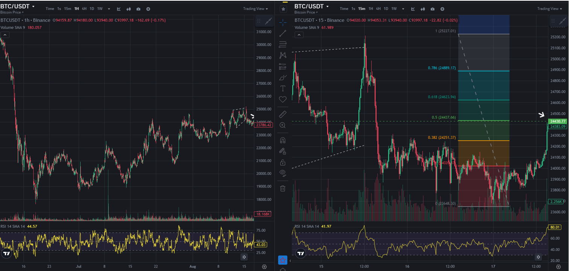Switch left chart to 1W interval
The image size is (569, 271).
tap(100, 9)
